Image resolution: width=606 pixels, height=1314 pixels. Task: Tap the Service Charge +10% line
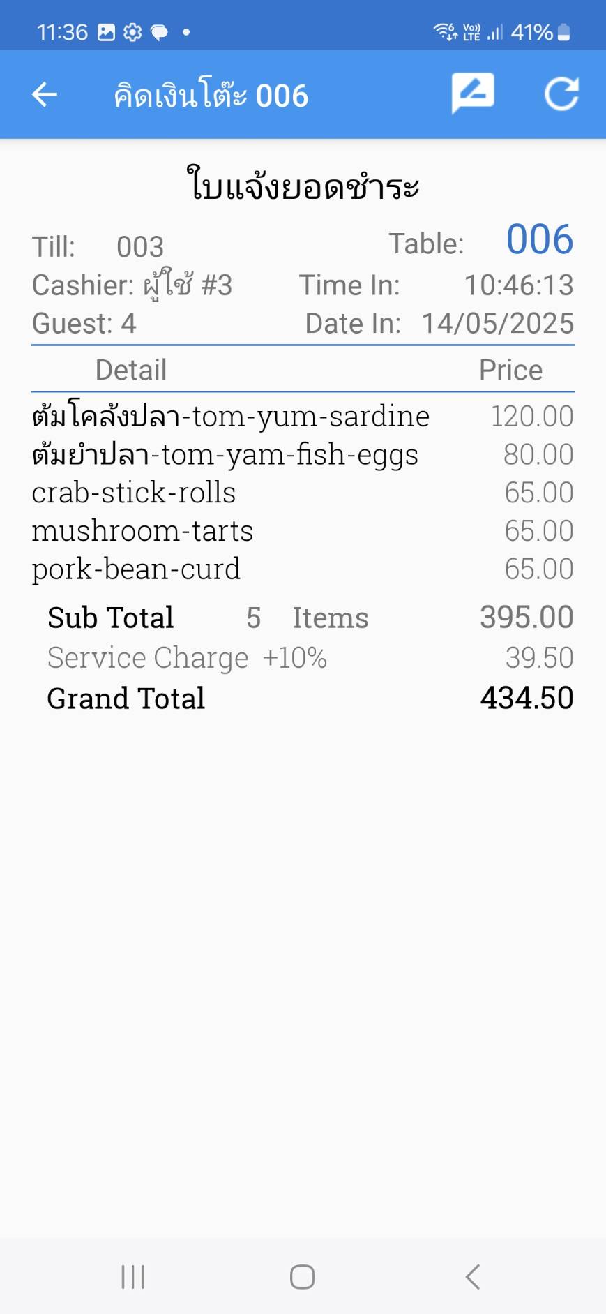[x=187, y=657]
